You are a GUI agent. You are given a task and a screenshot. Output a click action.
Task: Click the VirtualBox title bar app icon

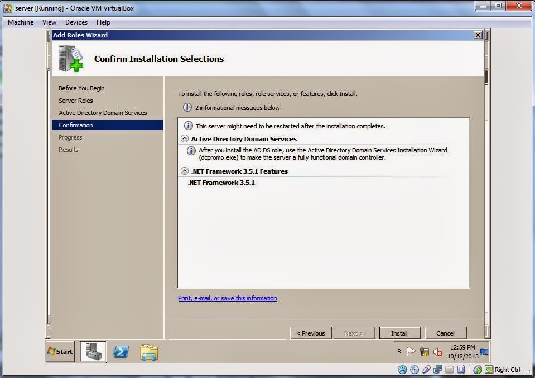(7, 8)
